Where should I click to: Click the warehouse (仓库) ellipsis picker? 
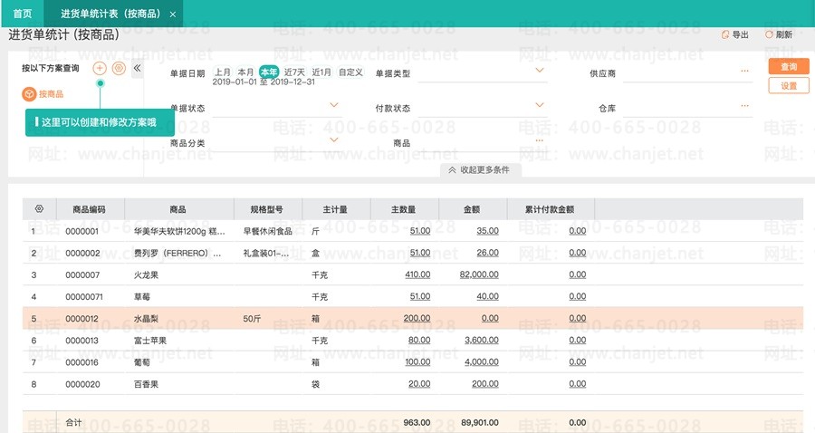point(744,105)
